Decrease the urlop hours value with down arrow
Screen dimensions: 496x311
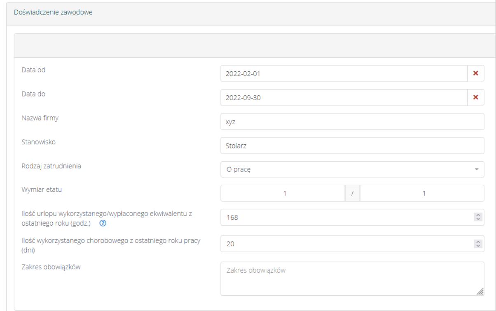(x=478, y=219)
